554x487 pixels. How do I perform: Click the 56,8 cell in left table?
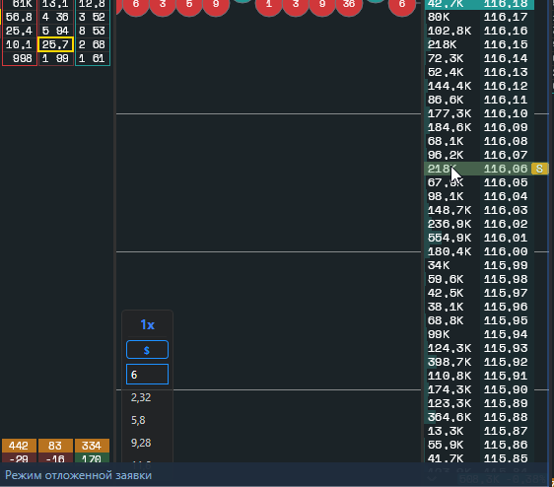click(x=20, y=17)
